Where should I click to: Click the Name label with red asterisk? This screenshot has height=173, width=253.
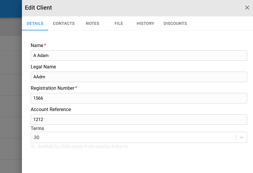(38, 45)
